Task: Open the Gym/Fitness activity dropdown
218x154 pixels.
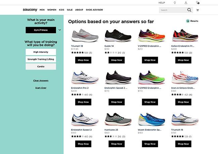Action: pyautogui.click(x=41, y=30)
